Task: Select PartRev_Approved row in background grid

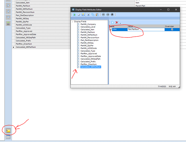Action: coord(43,31)
